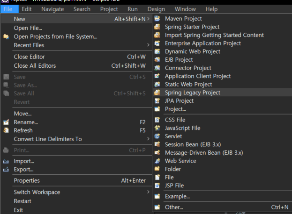Click the JPA Project icon

pyautogui.click(x=157, y=101)
